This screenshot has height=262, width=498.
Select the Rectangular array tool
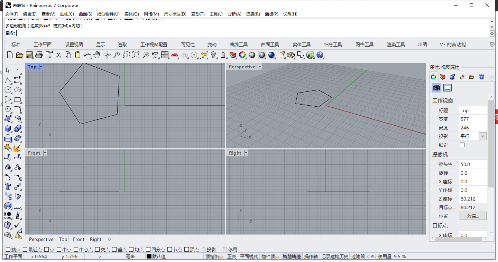click(8, 215)
